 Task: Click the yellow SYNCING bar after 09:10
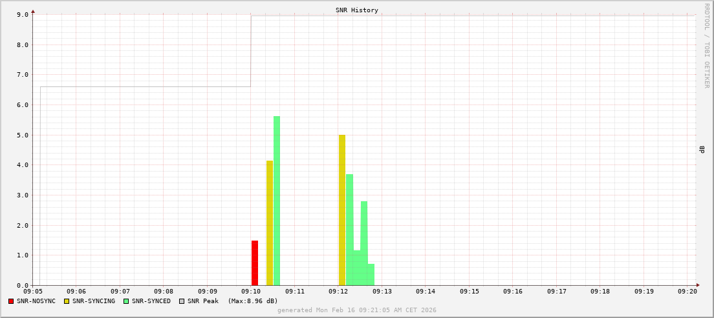tap(270, 223)
